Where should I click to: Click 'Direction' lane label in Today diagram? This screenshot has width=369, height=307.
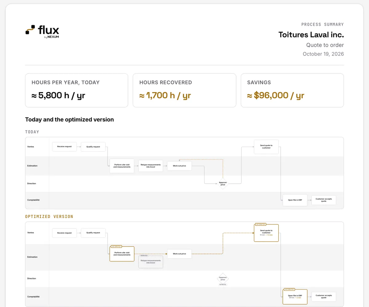[x=32, y=184]
